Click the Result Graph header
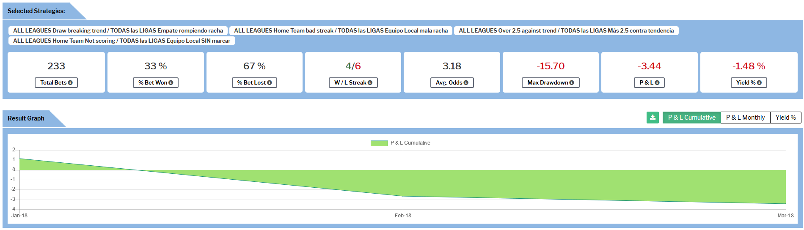The width and height of the screenshot is (804, 230). (x=26, y=118)
